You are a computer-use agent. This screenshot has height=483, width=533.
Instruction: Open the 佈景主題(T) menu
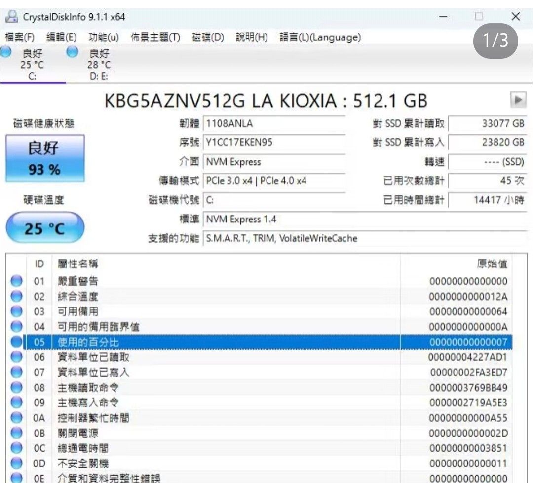(155, 37)
